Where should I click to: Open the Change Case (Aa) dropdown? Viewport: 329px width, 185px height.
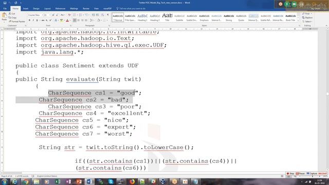coord(63,15)
